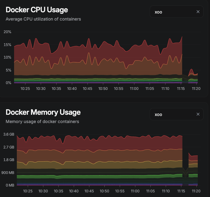Click the dark red top band in the Memory chart
The width and height of the screenshot is (210, 197).
92,143
